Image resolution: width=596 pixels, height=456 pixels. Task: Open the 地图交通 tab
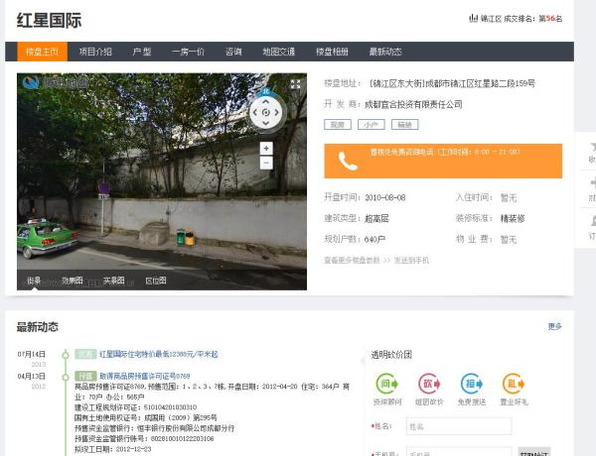[278, 52]
